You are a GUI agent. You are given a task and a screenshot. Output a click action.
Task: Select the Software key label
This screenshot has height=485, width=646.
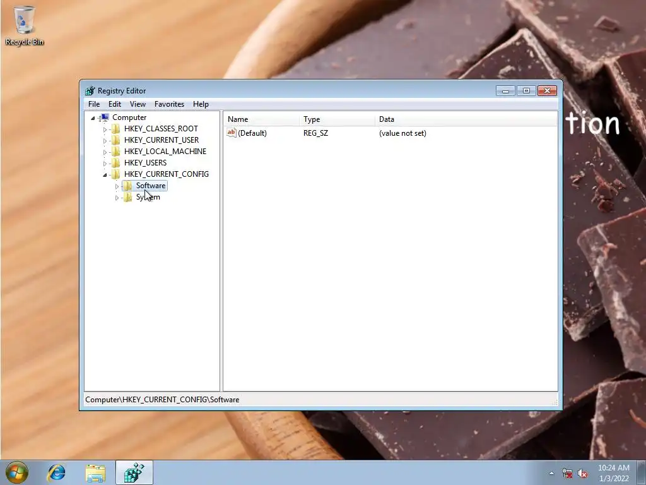[x=151, y=186]
